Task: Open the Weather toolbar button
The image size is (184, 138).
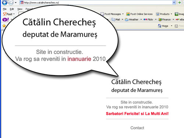Action: pyautogui.click(x=131, y=20)
